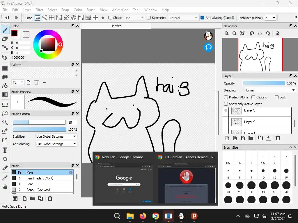Viewport: 298px width, 223px height.
Task: Select the rectangular Select tool
Action: pyautogui.click(x=5, y=105)
